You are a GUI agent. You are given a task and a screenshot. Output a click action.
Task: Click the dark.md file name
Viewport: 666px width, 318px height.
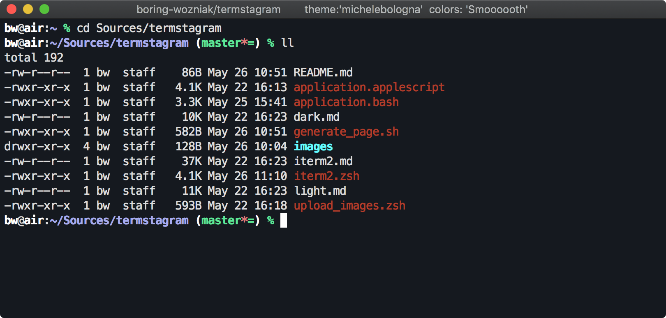(x=317, y=117)
